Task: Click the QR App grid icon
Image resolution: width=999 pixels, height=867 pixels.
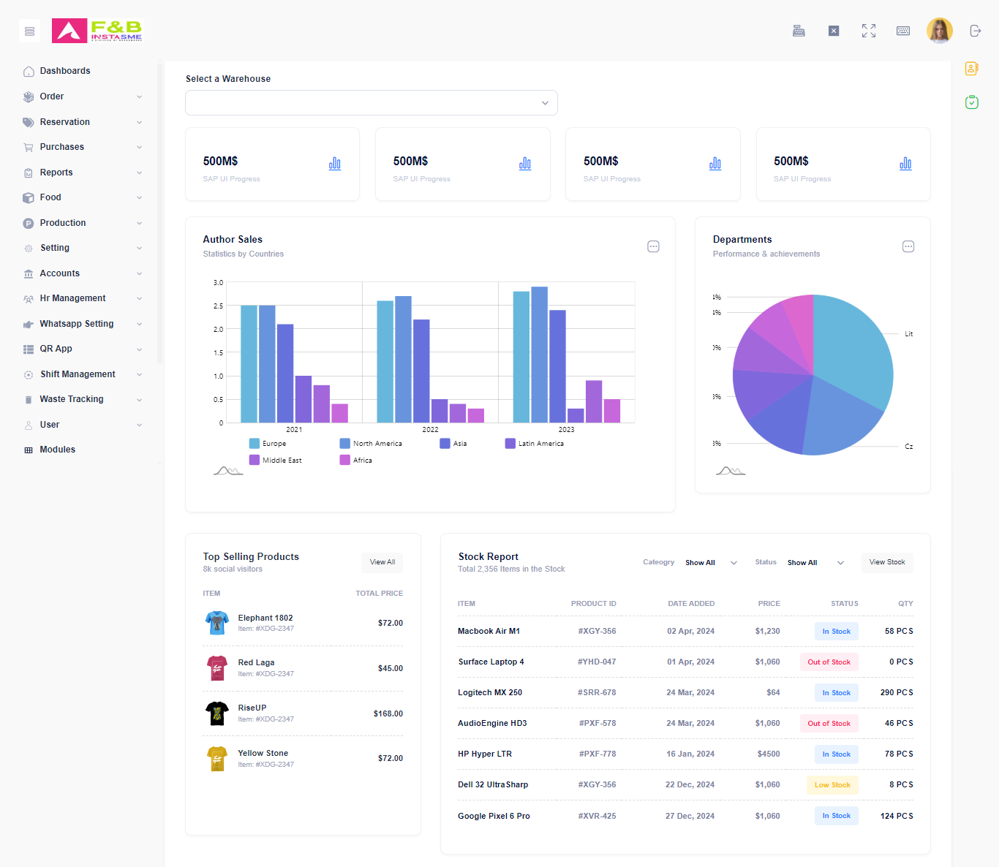Action: 29,349
